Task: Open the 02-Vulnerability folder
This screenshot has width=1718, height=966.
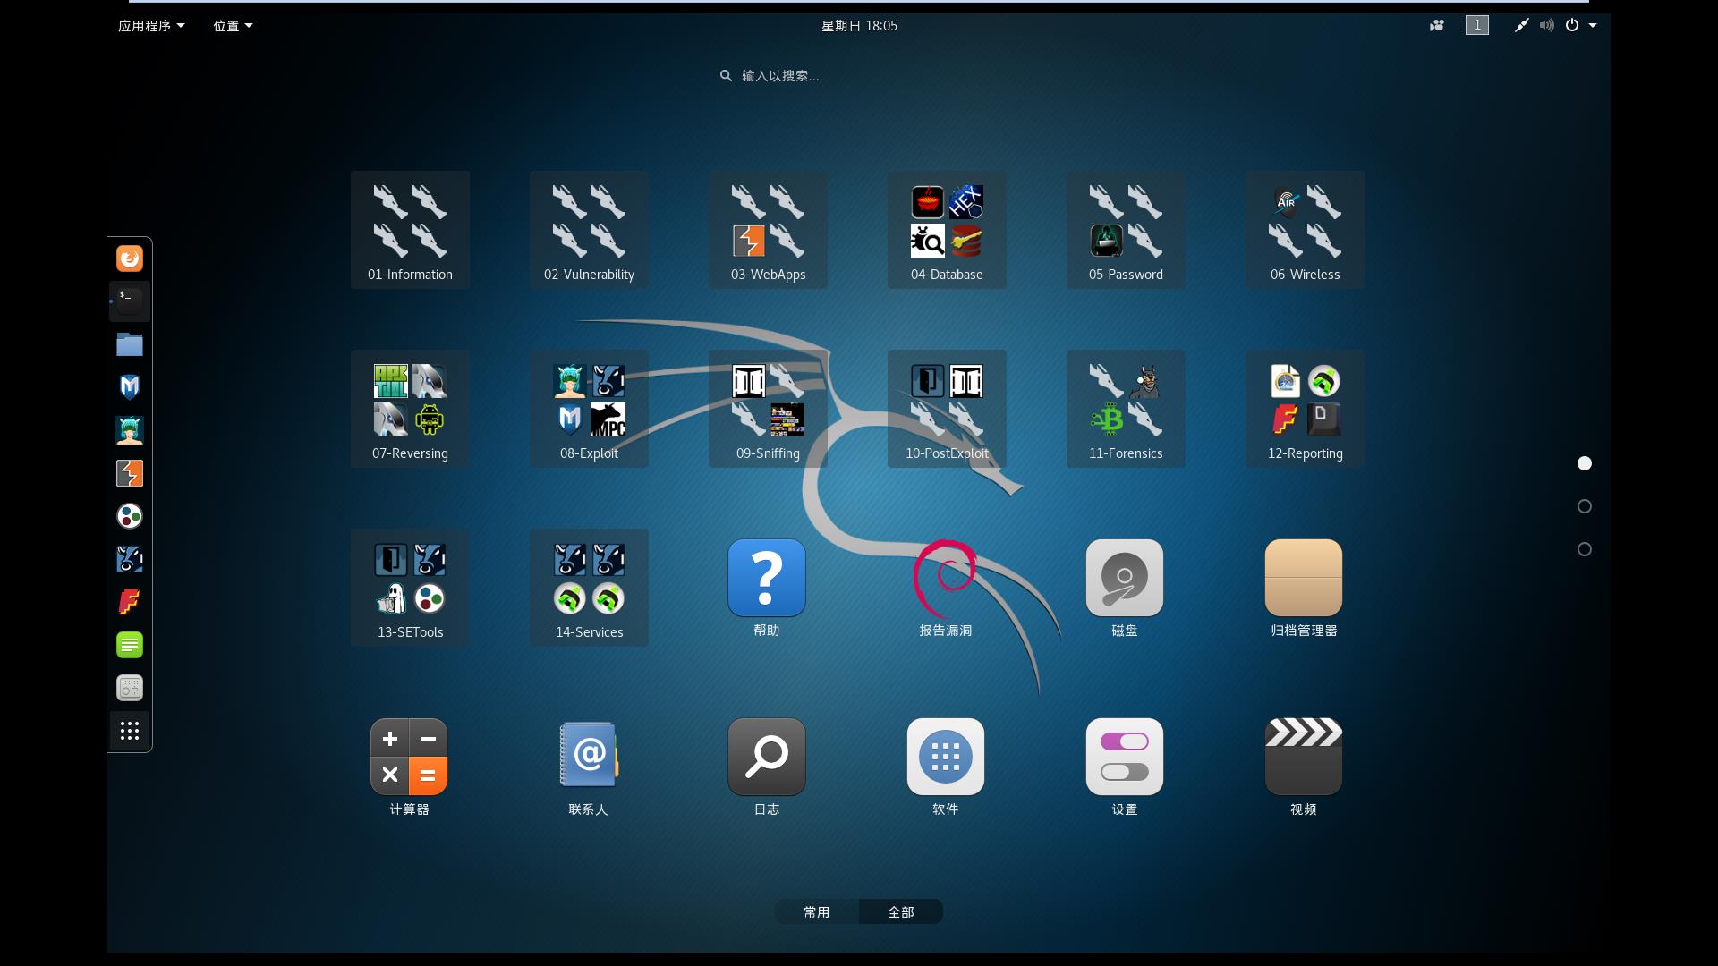Action: (589, 230)
